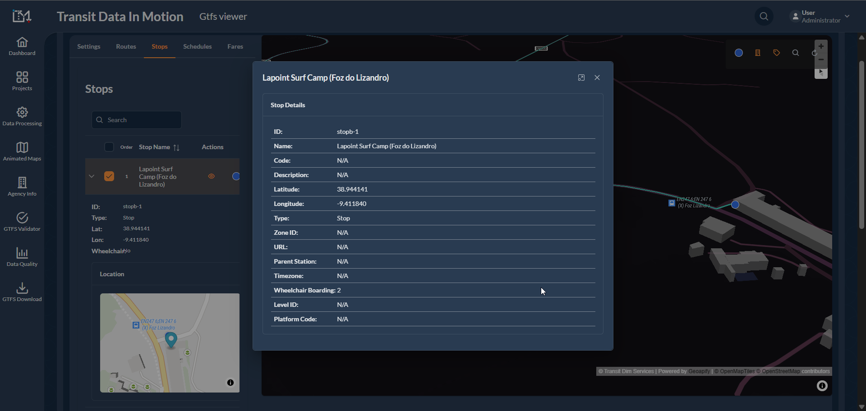This screenshot has height=411, width=866.
Task: Select the tag icon on the map toolbar
Action: coord(776,53)
